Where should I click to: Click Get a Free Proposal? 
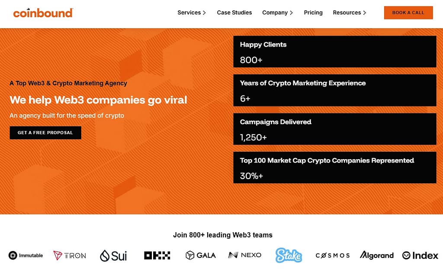coord(45,133)
